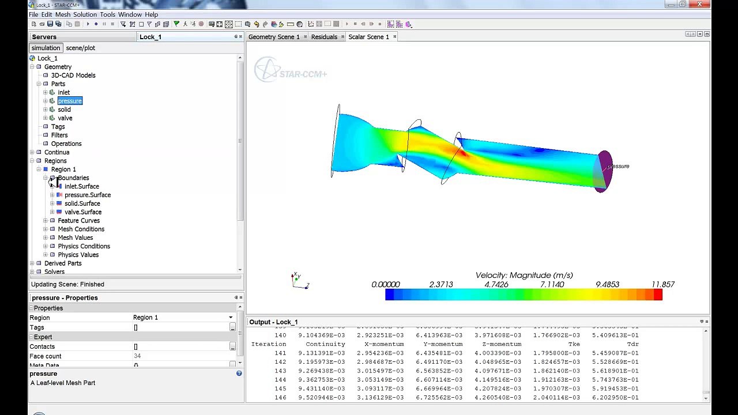The image size is (738, 415).
Task: Click the solid.Surface boundary icon
Action: 59,203
